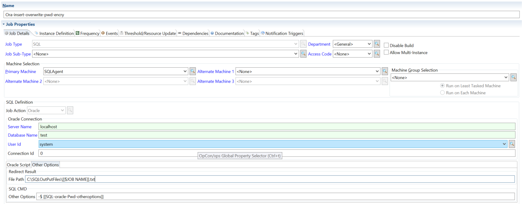Switch to the Other Options tab
522x204 pixels.
point(46,165)
